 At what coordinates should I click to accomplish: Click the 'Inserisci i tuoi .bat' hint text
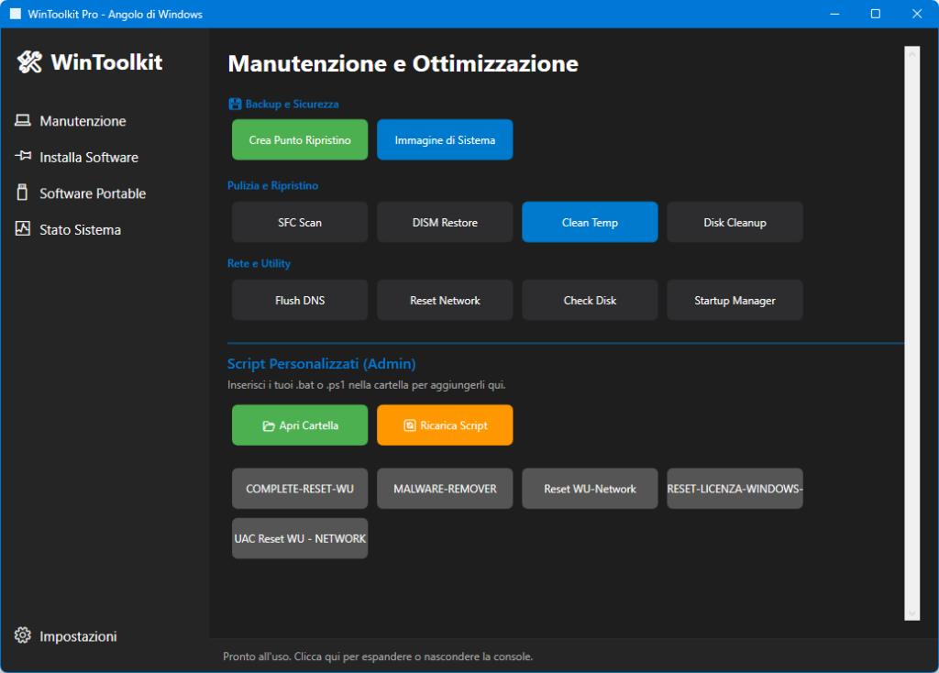point(367,385)
